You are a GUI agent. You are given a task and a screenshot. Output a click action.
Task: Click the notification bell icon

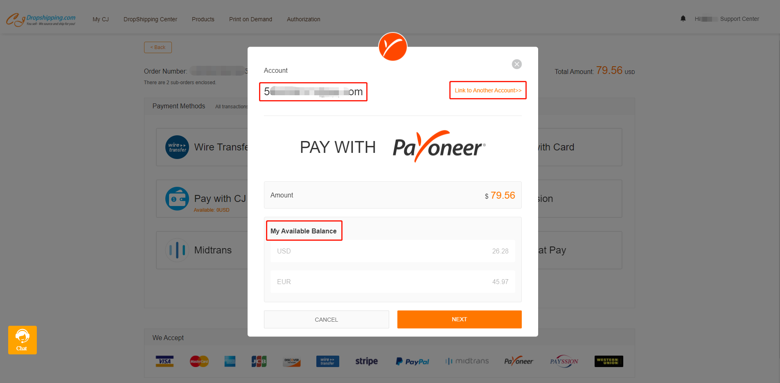pos(683,19)
